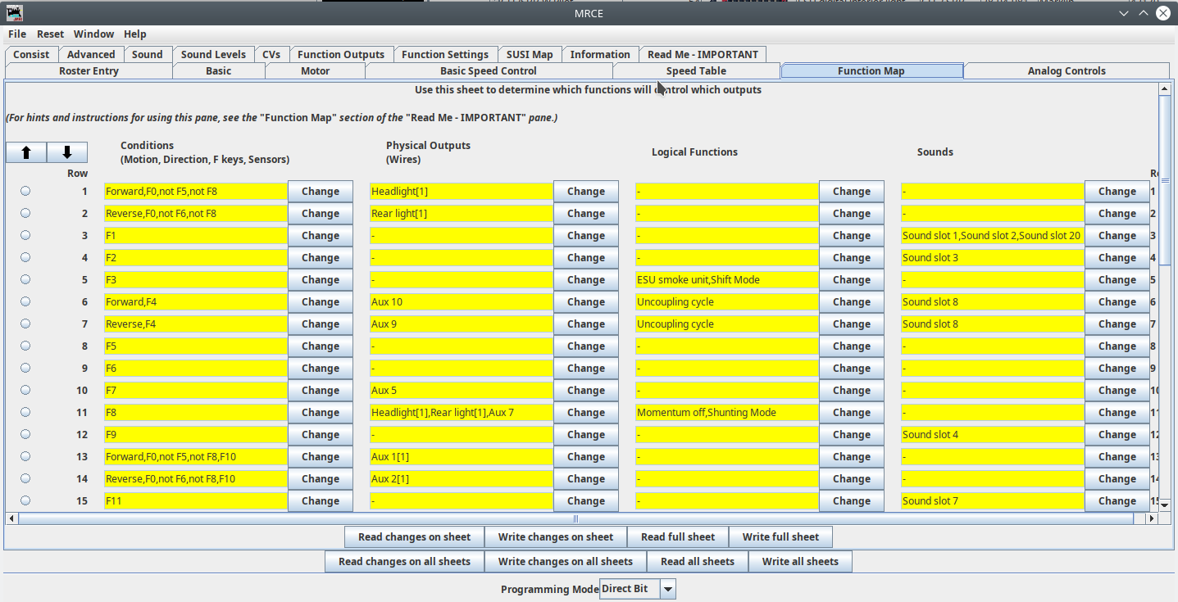Click the Reverse,F0,not F6,not F8,F10 conditions field
Screen dimensions: 1178x602
point(196,479)
